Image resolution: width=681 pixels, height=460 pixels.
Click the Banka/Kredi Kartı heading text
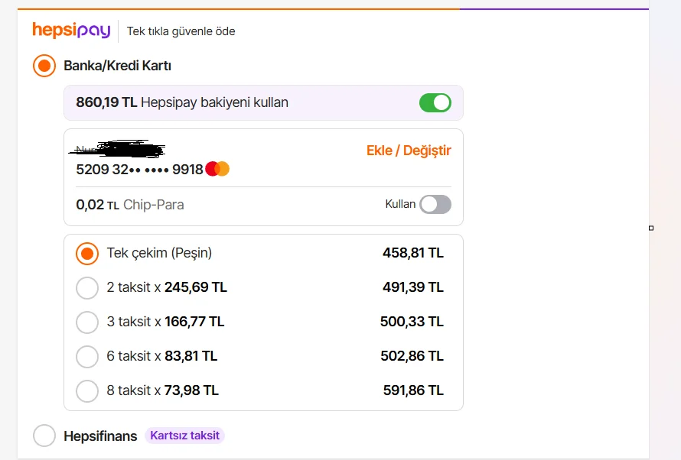click(117, 66)
